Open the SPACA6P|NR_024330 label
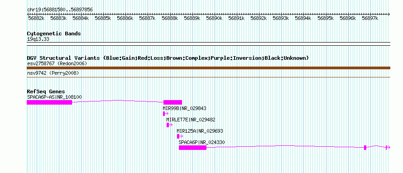 pos(202,142)
